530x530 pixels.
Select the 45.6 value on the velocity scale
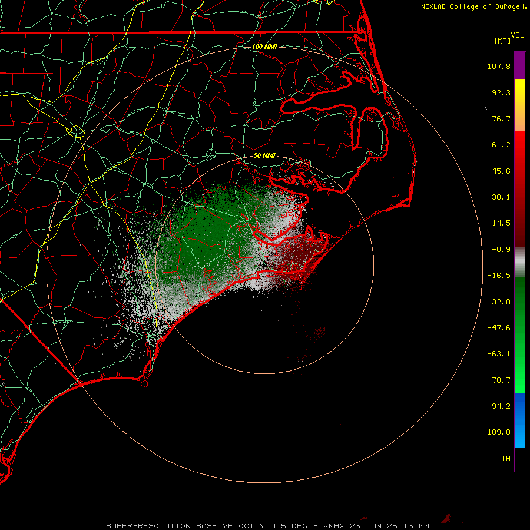pyautogui.click(x=501, y=171)
